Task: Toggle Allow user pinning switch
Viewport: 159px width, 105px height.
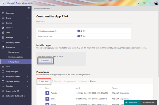Action: click(80, 36)
